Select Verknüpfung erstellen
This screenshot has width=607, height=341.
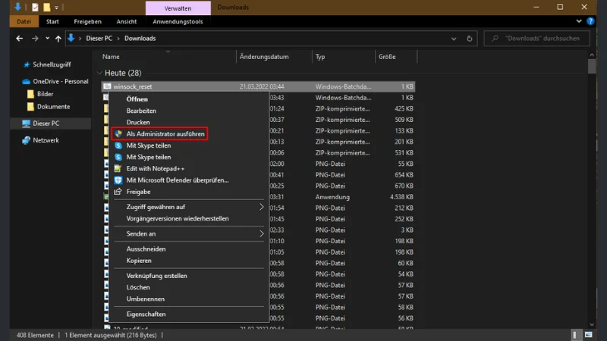pos(156,276)
